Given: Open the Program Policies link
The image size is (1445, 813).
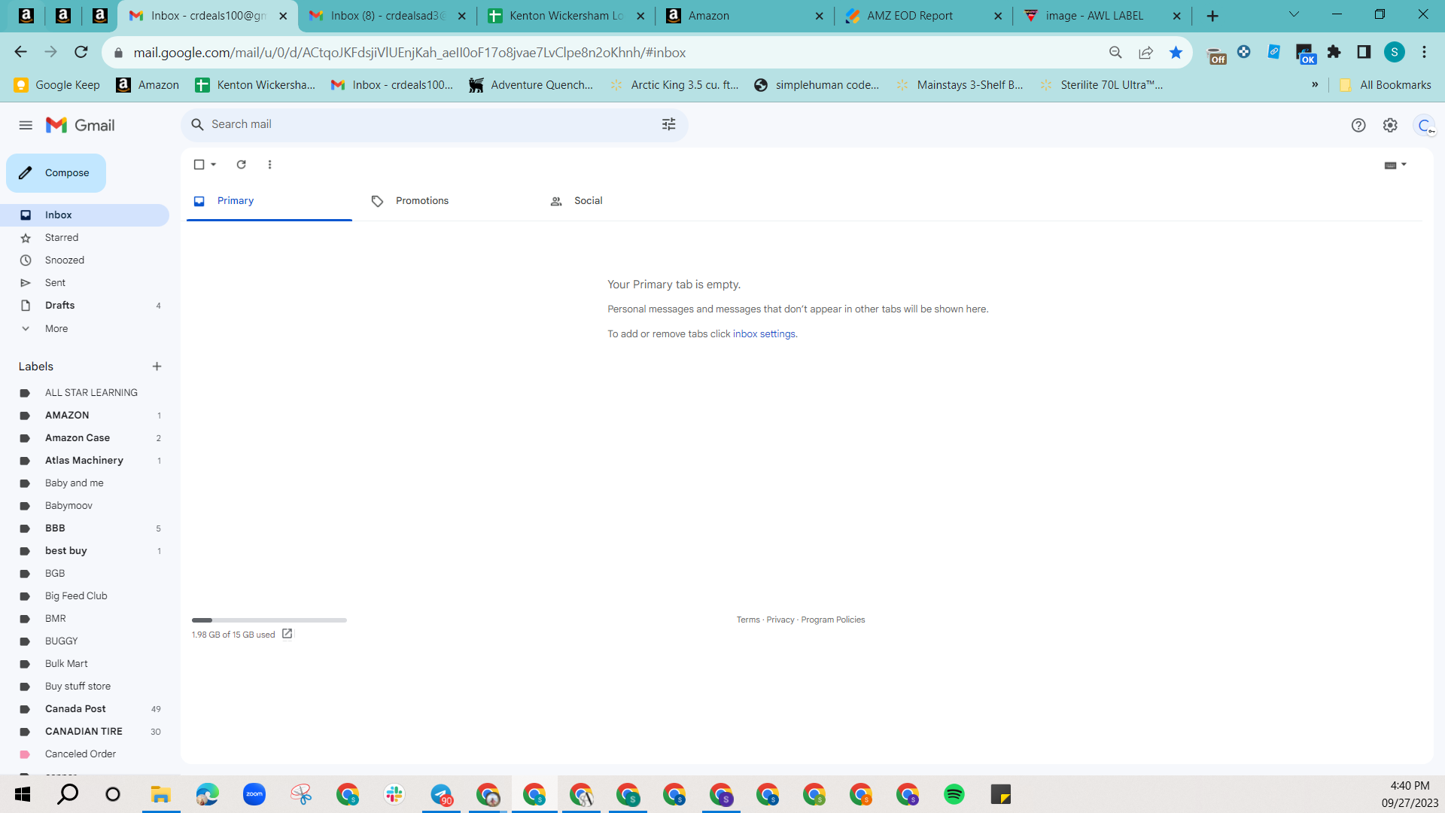Looking at the screenshot, I should (832, 620).
